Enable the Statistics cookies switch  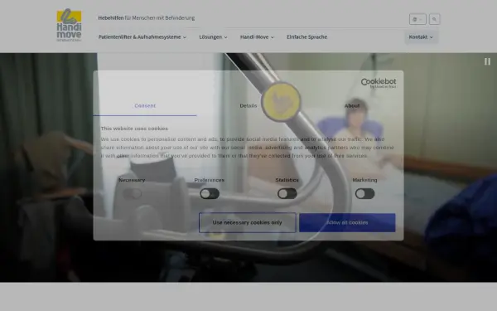coord(287,193)
